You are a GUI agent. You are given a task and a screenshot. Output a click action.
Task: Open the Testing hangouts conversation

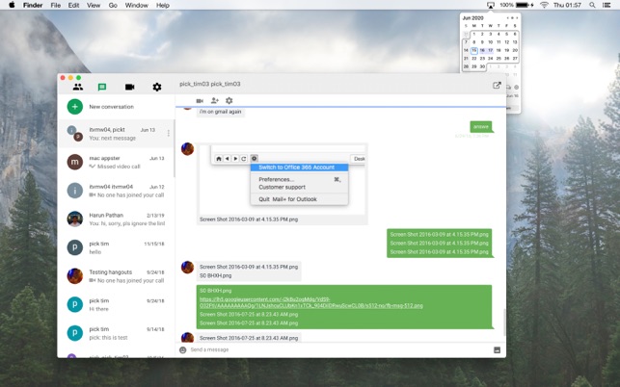tap(117, 276)
